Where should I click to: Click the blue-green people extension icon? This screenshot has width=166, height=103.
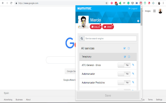[x=153, y=3]
